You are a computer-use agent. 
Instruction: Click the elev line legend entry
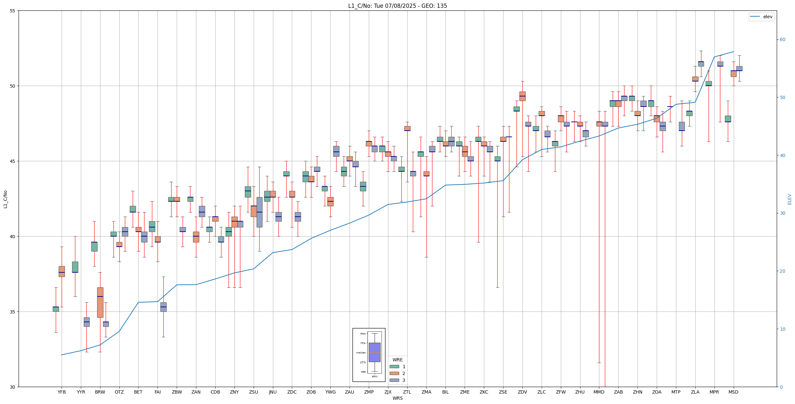(x=761, y=17)
